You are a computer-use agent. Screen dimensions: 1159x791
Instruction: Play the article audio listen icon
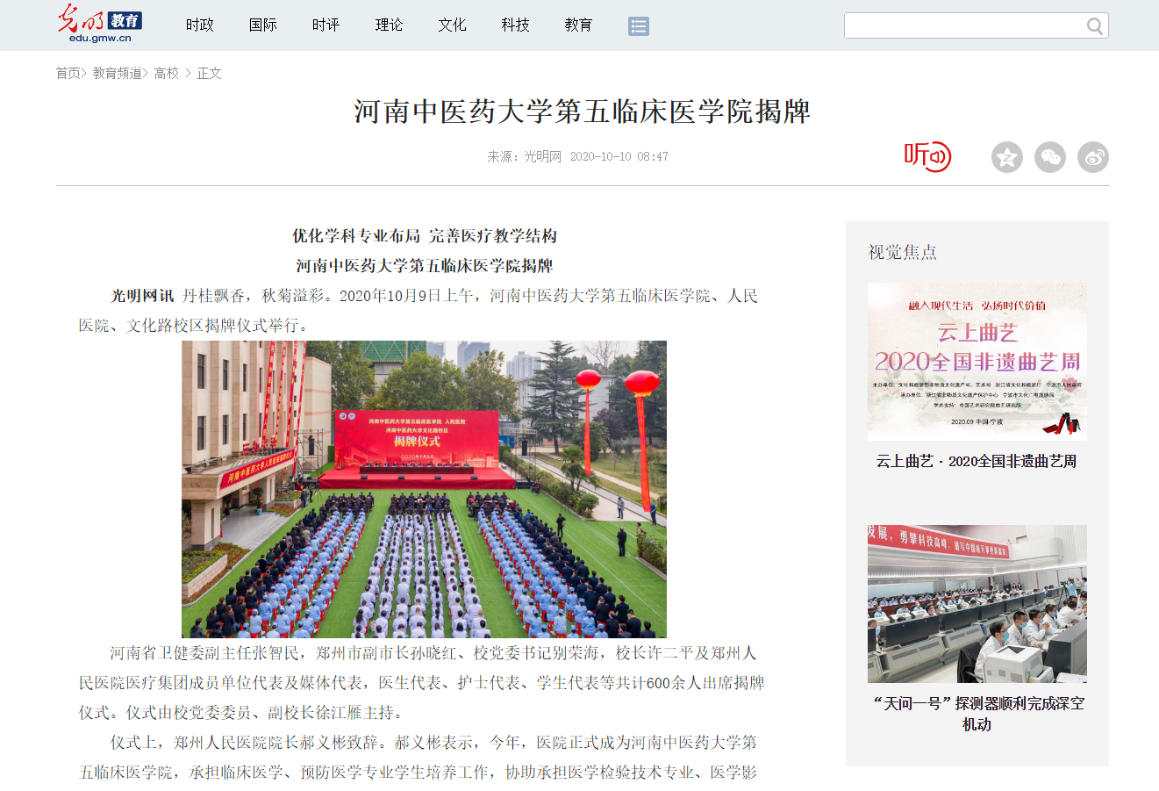click(x=927, y=156)
